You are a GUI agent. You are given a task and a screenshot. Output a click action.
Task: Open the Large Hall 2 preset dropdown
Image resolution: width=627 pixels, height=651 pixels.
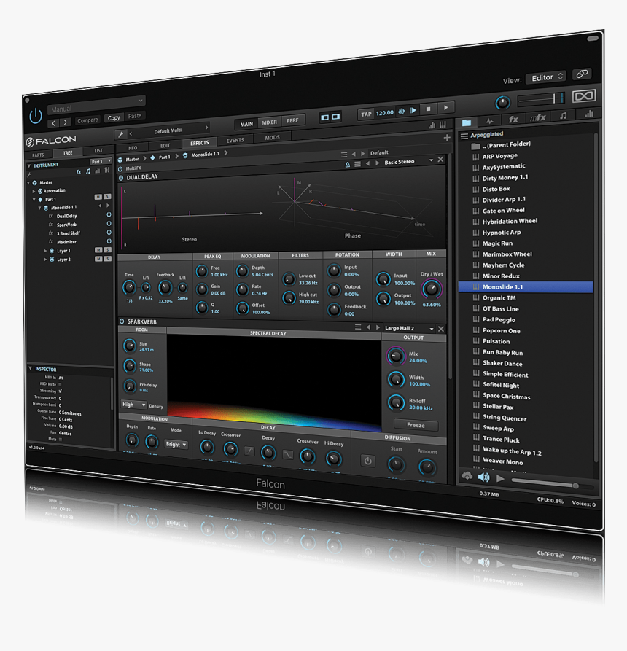click(x=409, y=328)
